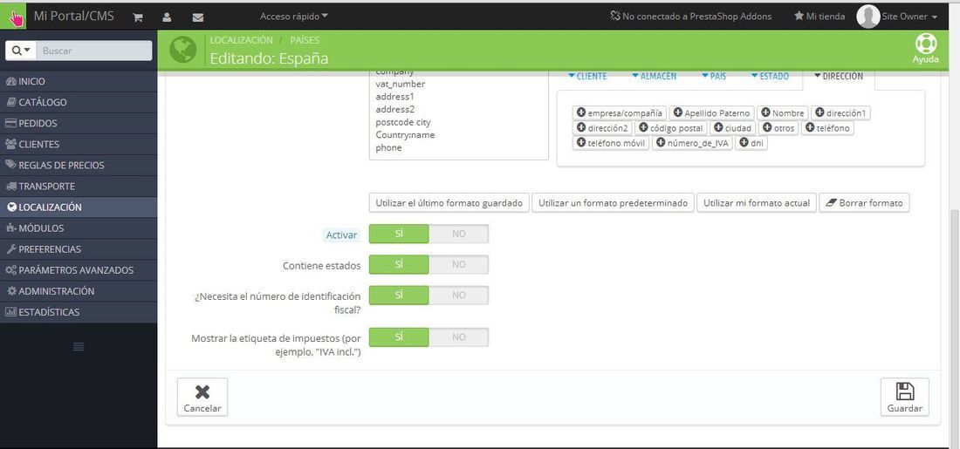Add the empresa/compañía field tag
This screenshot has width=960, height=449.
620,113
